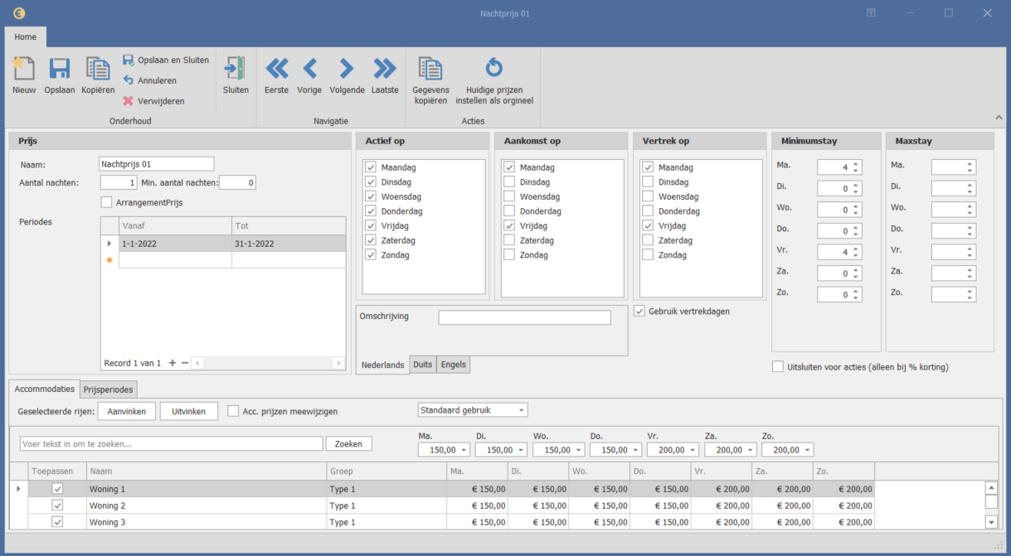Click the Zoeken button

tap(348, 444)
